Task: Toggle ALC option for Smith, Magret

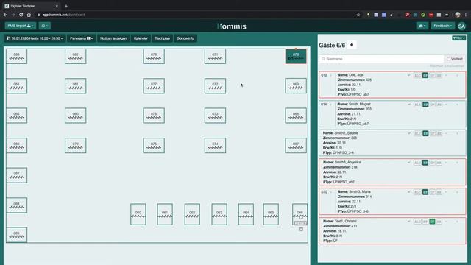Action: 417,105
